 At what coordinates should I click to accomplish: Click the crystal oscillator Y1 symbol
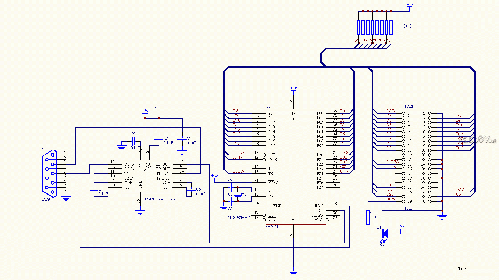point(238,194)
